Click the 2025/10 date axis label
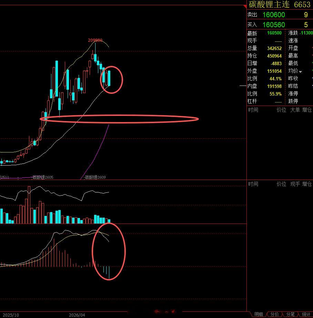The height and width of the screenshot is (318, 313). coord(11,315)
